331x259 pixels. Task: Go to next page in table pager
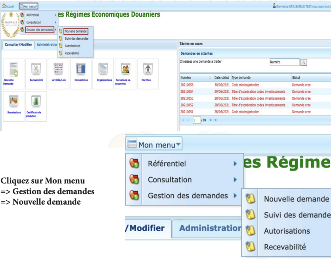tap(211, 120)
